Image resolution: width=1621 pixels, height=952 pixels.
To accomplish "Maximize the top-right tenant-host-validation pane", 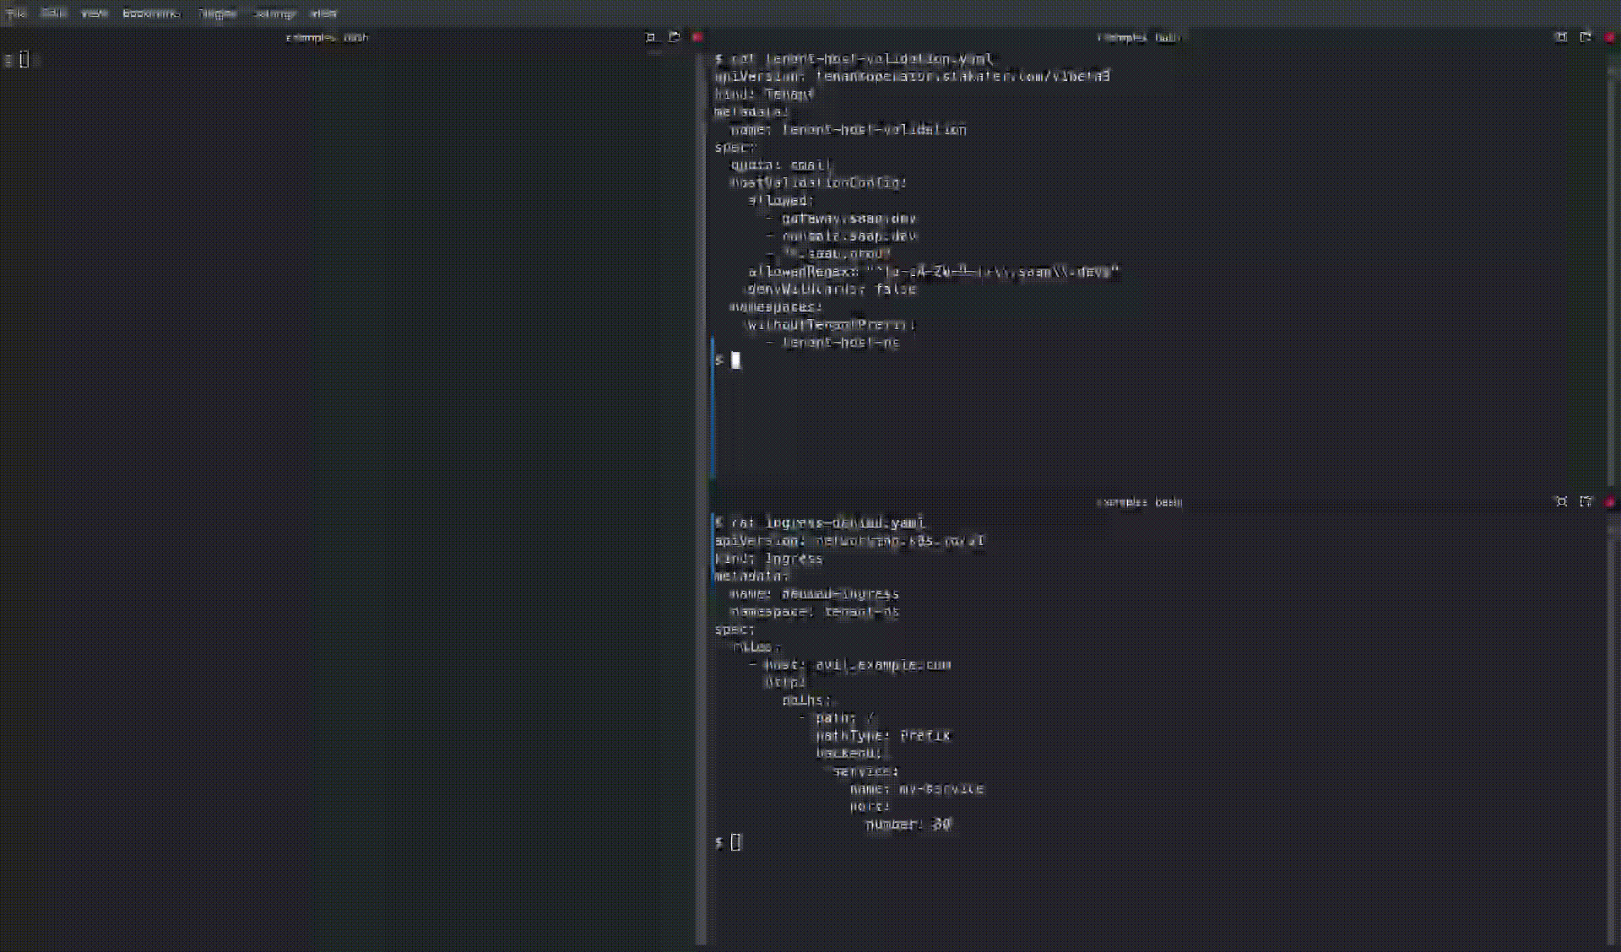I will click(x=1561, y=37).
